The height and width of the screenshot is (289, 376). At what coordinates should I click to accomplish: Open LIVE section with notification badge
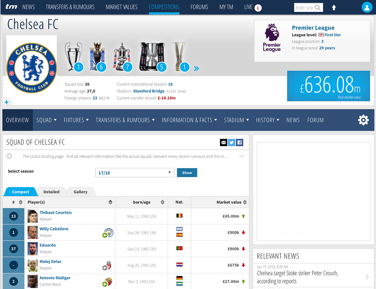(253, 7)
